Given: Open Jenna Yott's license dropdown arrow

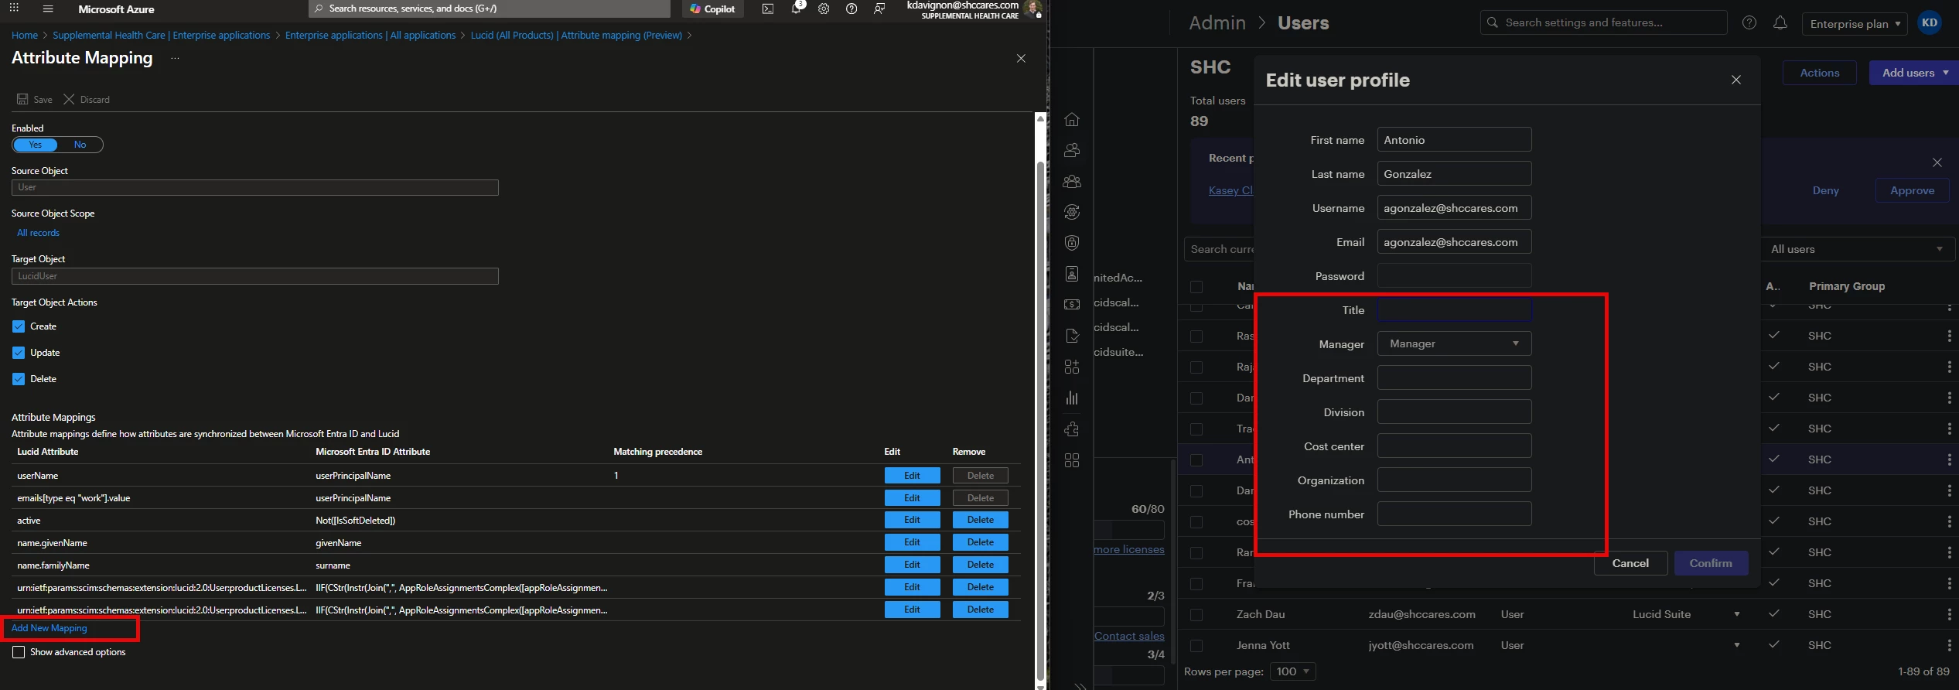Looking at the screenshot, I should coord(1737,645).
